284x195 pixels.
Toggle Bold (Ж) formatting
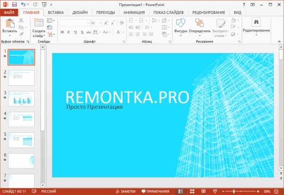[x=62, y=32]
